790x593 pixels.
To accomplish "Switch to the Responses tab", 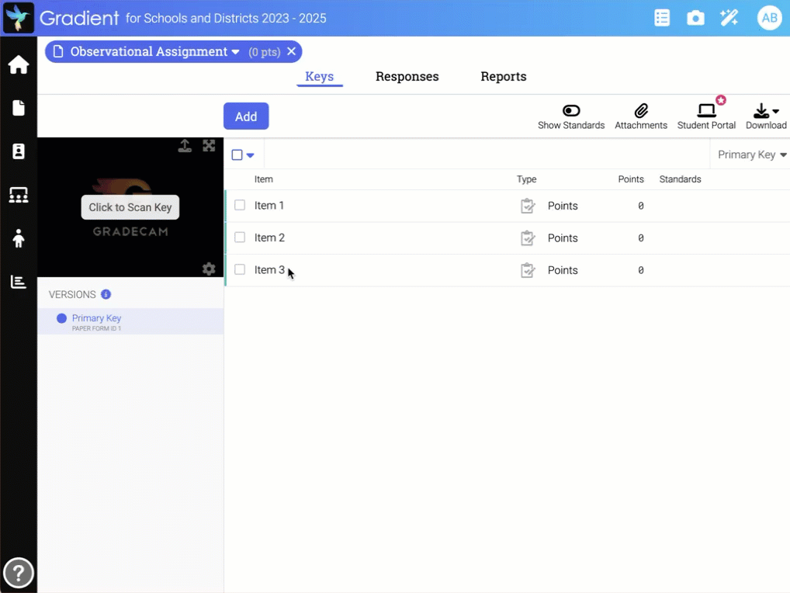I will [407, 77].
